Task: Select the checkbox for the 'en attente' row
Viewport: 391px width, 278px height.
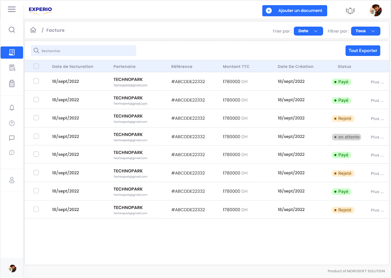Action: pyautogui.click(x=36, y=136)
